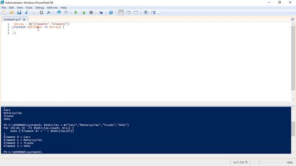The height and width of the screenshot is (166, 296).
Task: Stop the running operation
Action: pos(91,12)
